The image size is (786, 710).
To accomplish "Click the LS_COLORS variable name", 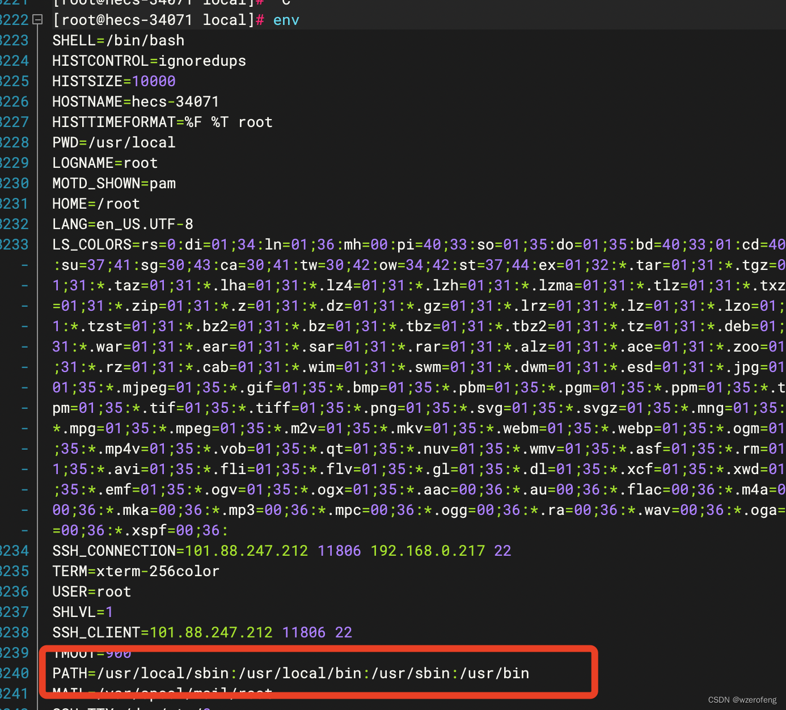I will click(x=92, y=245).
